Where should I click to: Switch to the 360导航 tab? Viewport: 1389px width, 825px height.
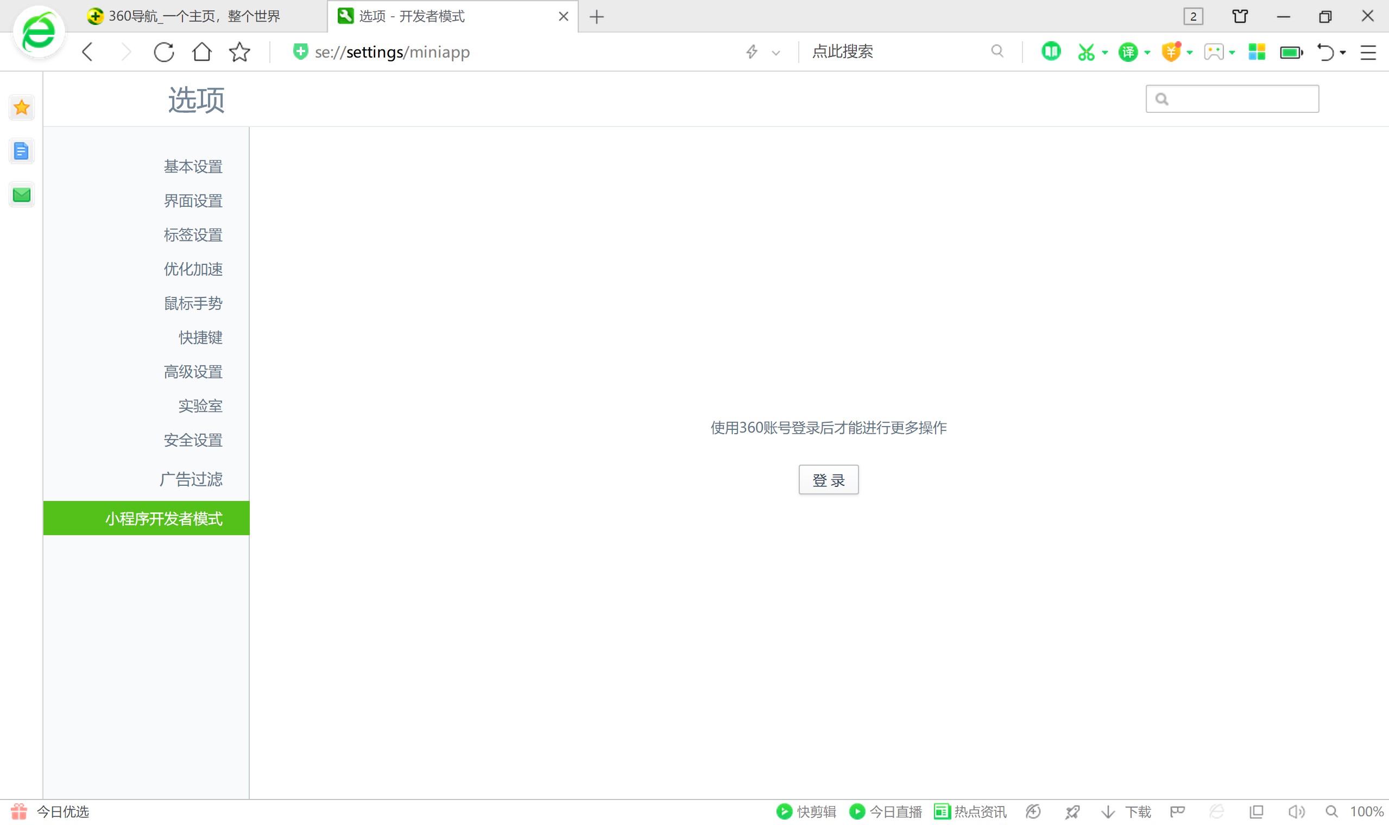coord(195,16)
